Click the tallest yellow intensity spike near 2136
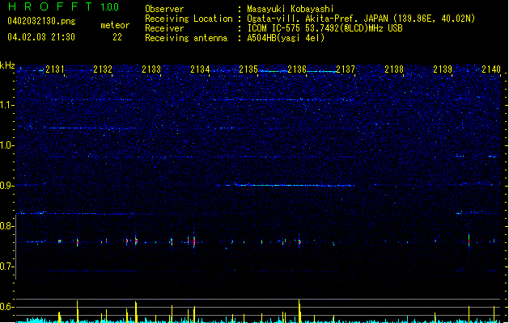Viewport: 509px width, 323px height. click(299, 311)
